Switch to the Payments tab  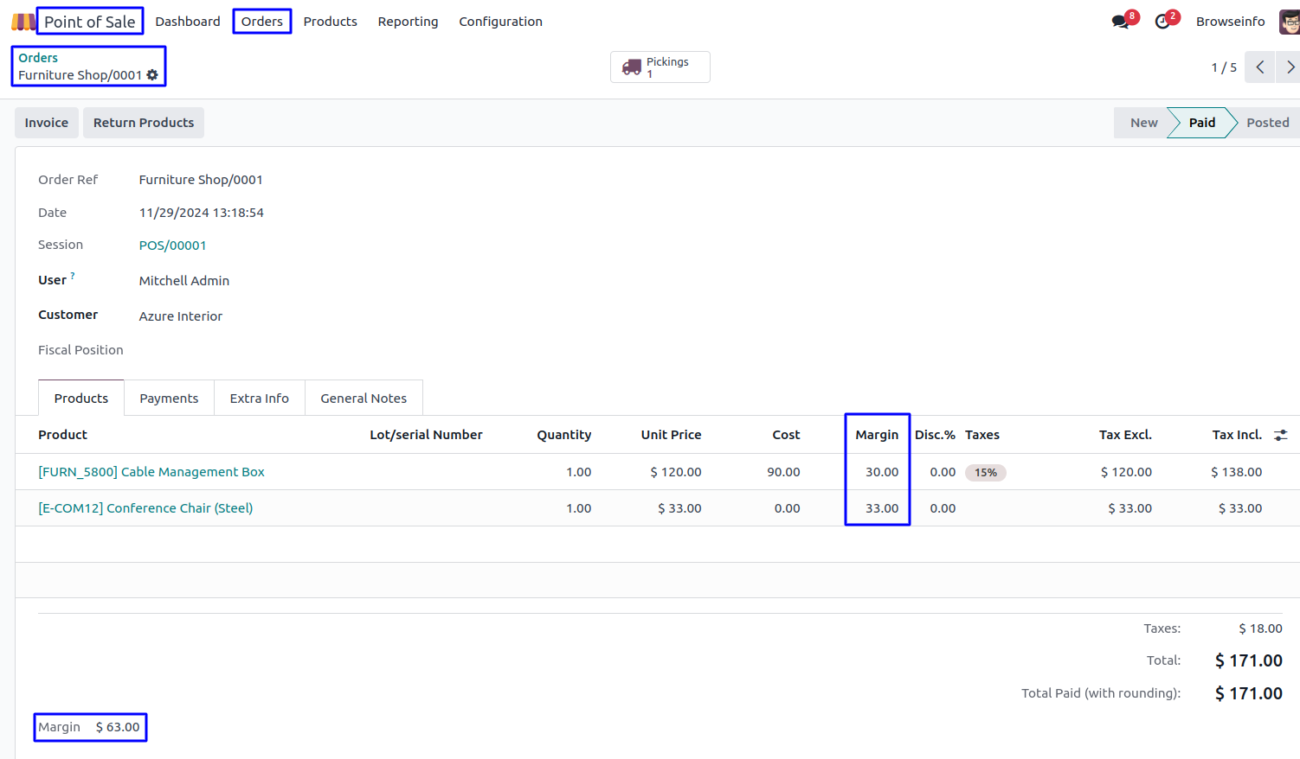click(x=169, y=399)
